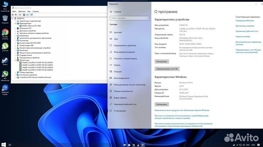Viewport: 263px width, 147px height.
Task: Select 'Устройства HID (Human Interface Devices)' row
Action: coord(35,77)
